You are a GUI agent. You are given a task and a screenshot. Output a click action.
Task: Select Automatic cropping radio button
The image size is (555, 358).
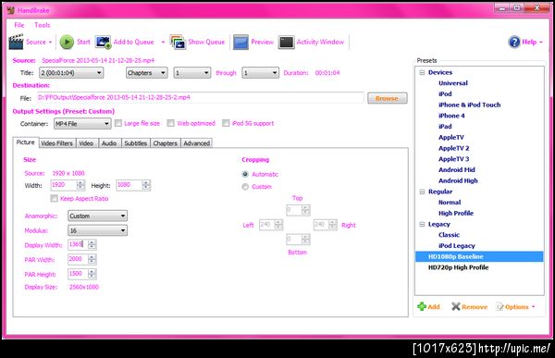(245, 174)
